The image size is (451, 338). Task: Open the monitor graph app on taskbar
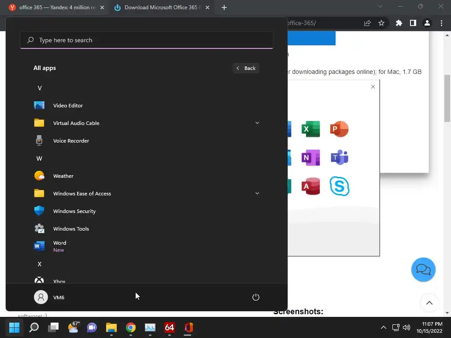point(150,327)
